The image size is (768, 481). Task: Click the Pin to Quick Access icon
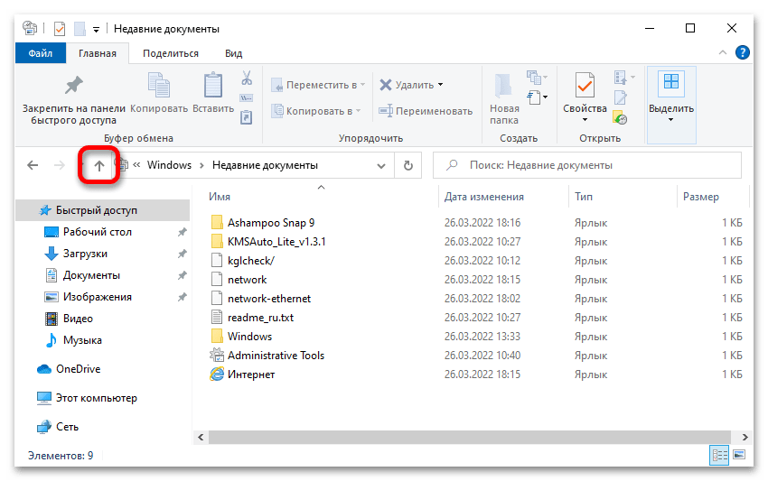coord(74,87)
